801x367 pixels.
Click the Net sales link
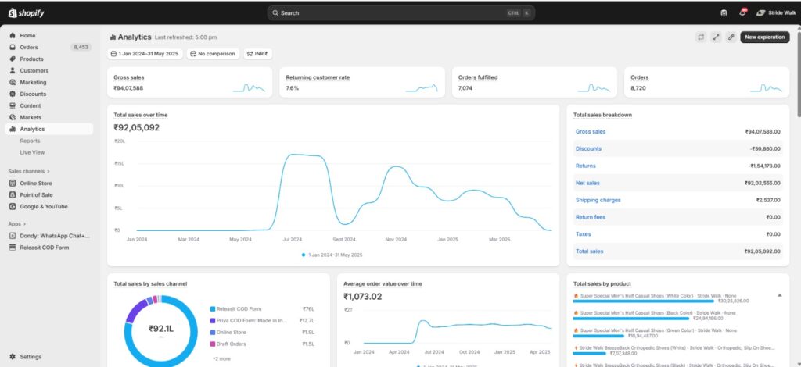[587, 183]
